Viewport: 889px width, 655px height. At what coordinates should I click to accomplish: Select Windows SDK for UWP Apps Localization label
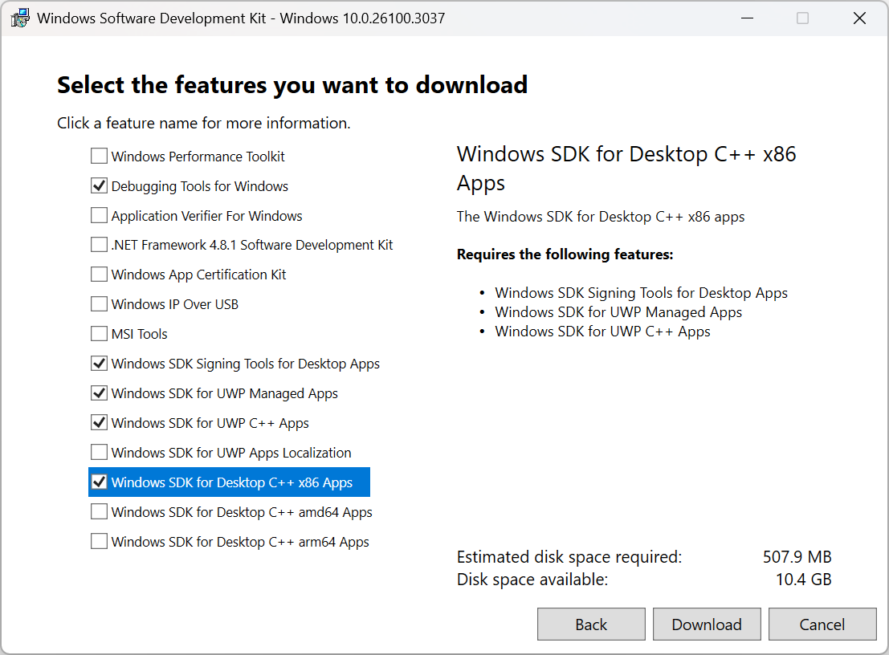coord(231,453)
